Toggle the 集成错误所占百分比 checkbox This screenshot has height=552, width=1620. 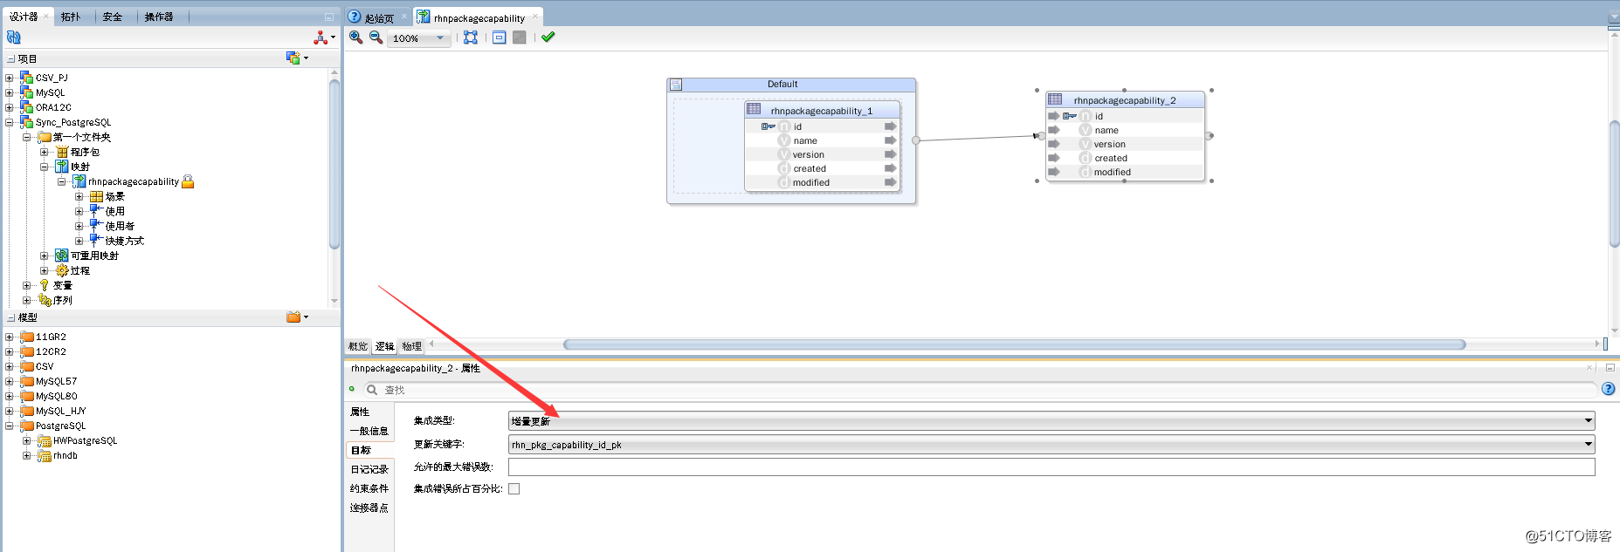coord(514,488)
